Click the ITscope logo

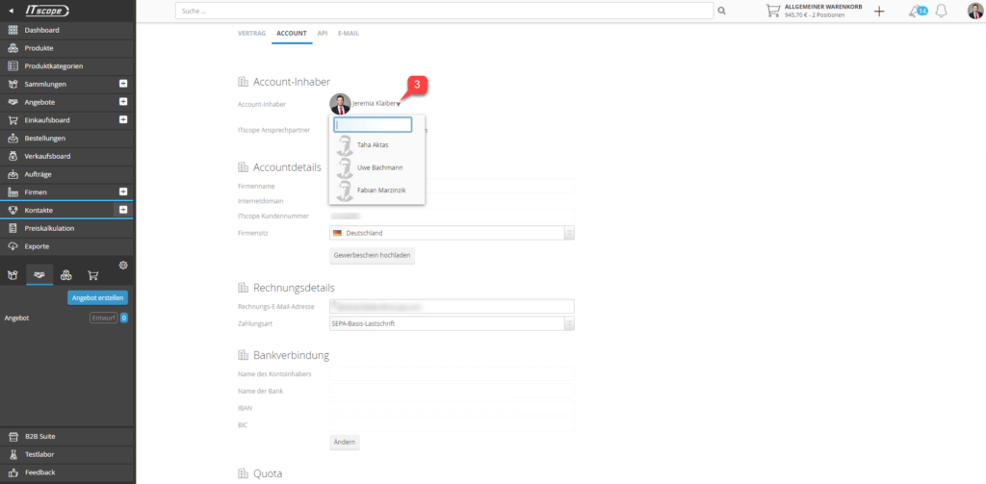[47, 11]
